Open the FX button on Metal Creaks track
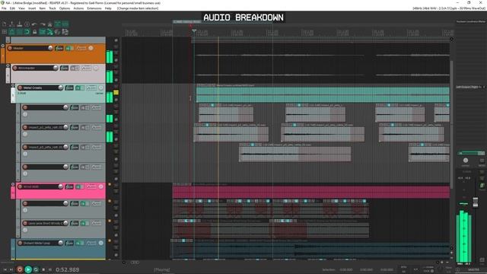The image size is (487, 274). point(69,88)
